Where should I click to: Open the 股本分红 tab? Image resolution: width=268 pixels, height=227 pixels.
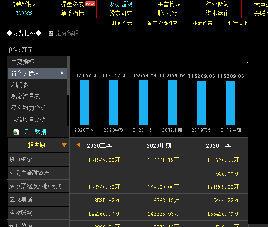click(x=169, y=13)
